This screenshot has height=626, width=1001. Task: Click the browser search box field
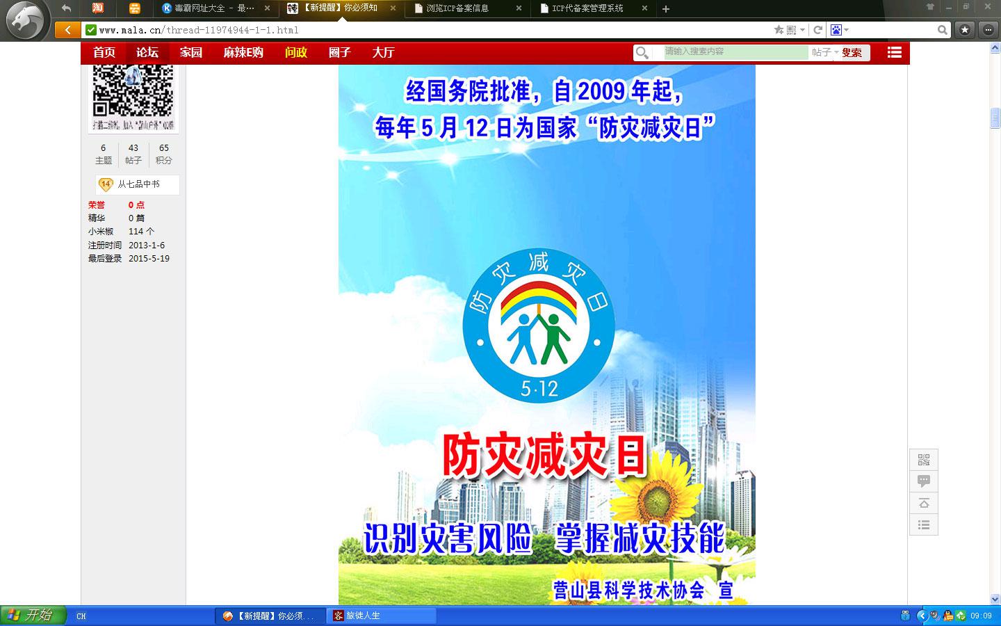coord(893,30)
